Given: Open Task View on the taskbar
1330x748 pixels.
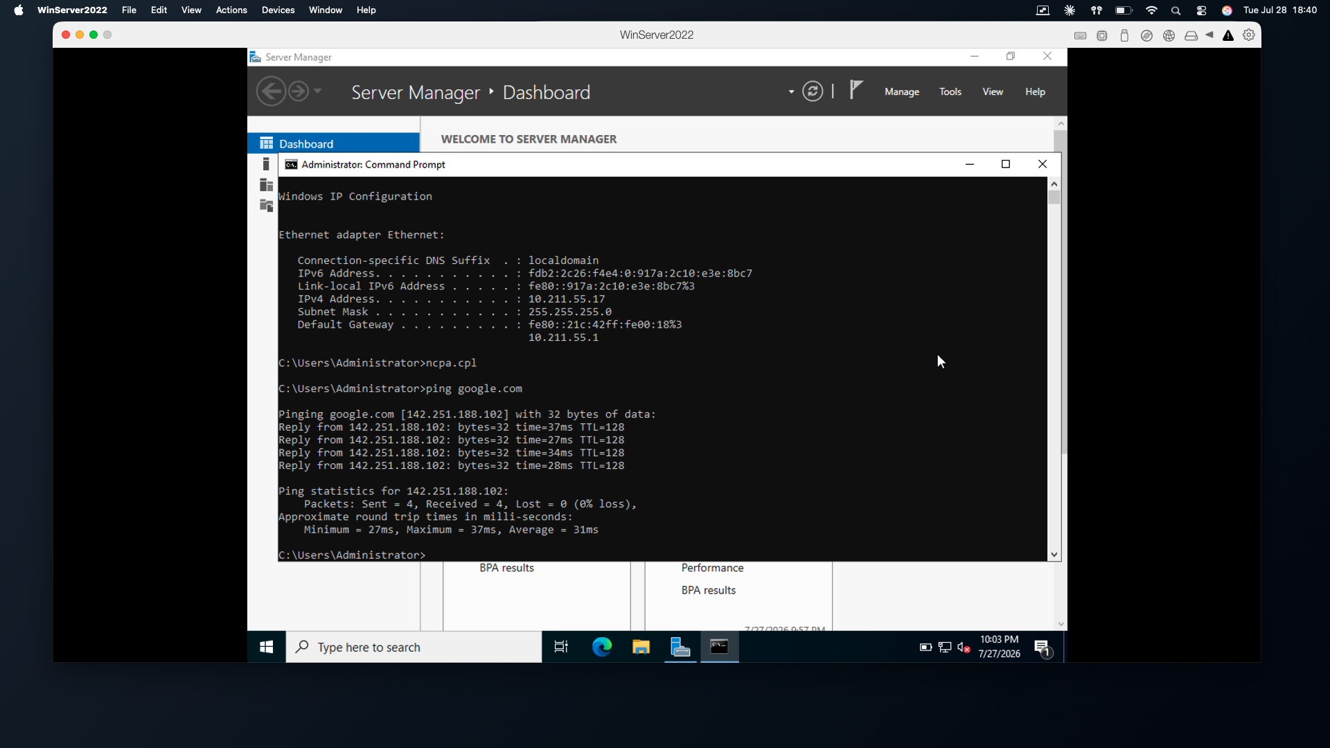Looking at the screenshot, I should [561, 647].
